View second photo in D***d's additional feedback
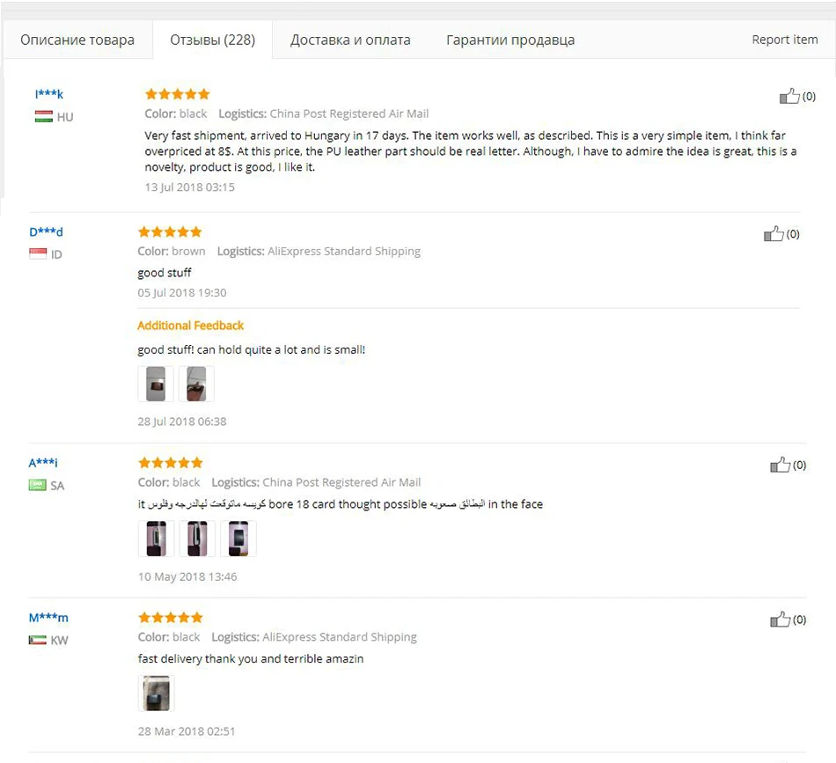The width and height of the screenshot is (836, 763). pos(196,384)
